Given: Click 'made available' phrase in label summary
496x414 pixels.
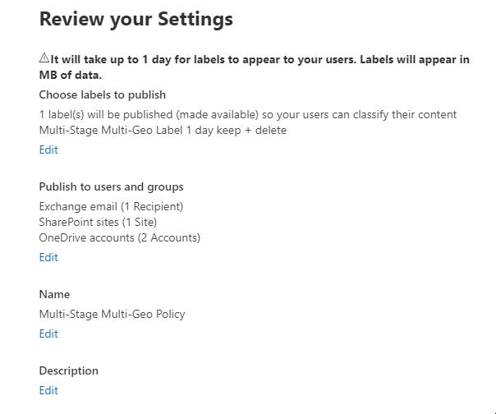Looking at the screenshot, I should [218, 114].
